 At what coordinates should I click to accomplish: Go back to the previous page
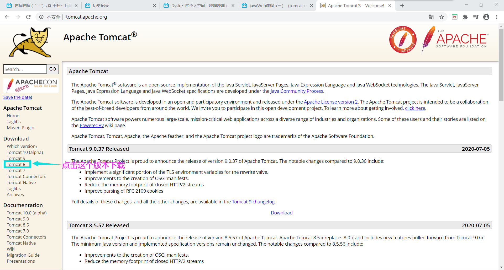pos(7,17)
